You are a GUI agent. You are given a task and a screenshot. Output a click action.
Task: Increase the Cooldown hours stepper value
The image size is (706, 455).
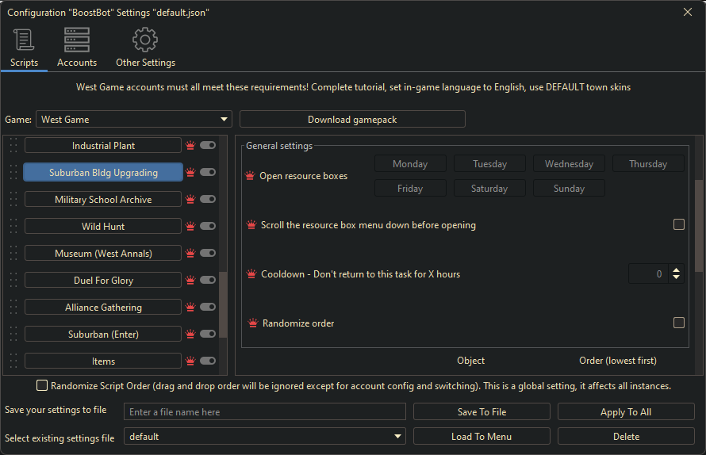coord(677,270)
